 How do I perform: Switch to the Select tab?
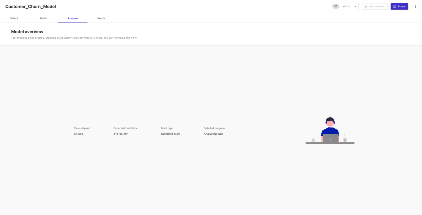14,18
